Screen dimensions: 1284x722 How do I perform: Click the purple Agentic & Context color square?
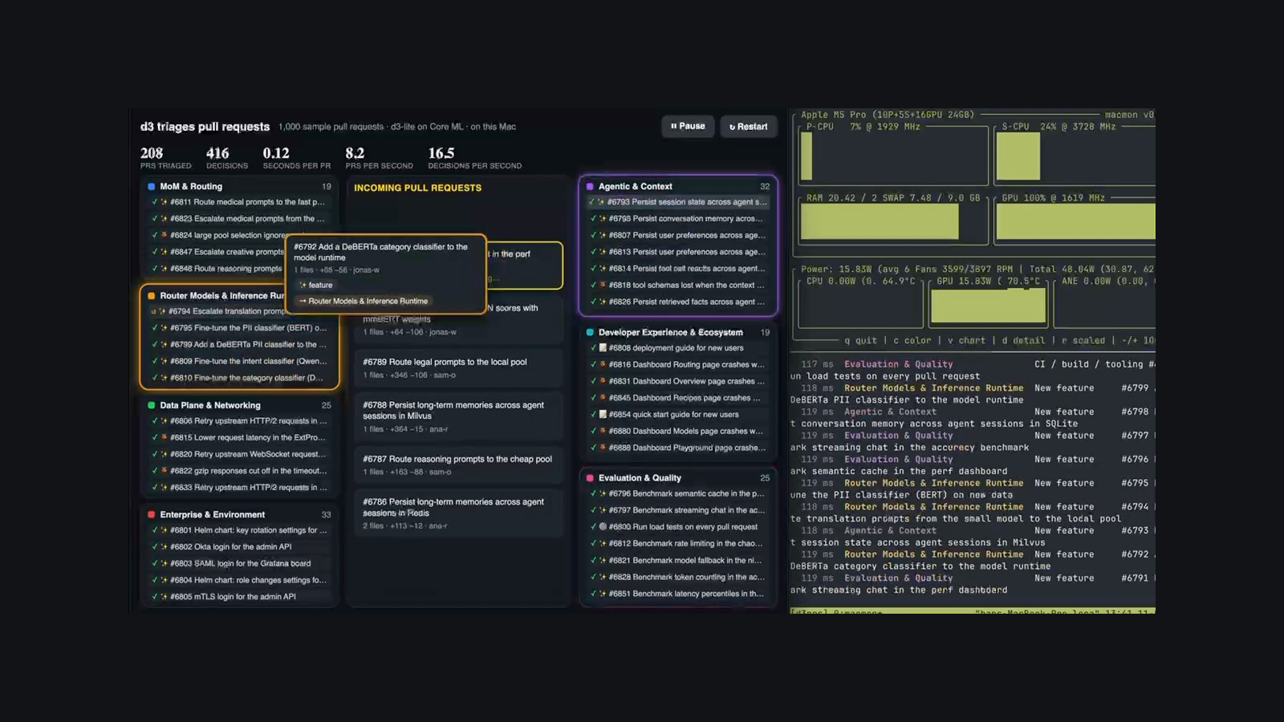590,186
